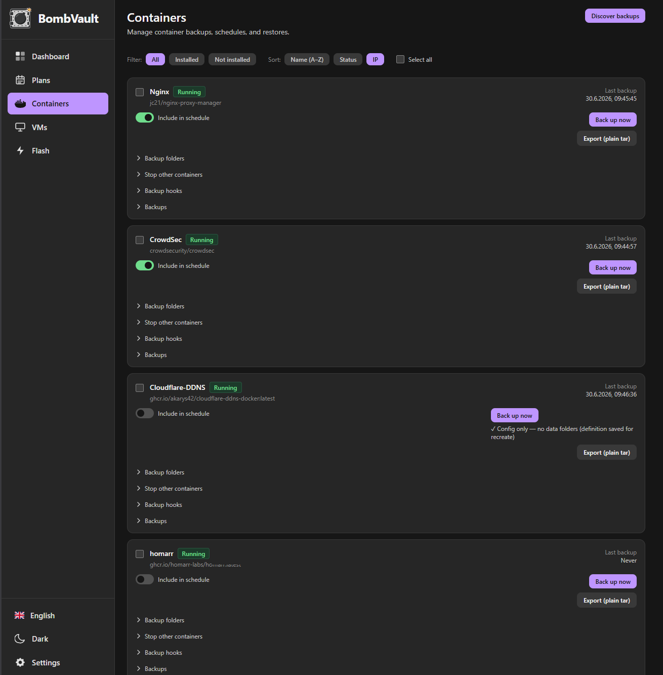Image resolution: width=663 pixels, height=675 pixels.
Task: Expand Stop other containers under CrowdSec
Action: tap(170, 323)
